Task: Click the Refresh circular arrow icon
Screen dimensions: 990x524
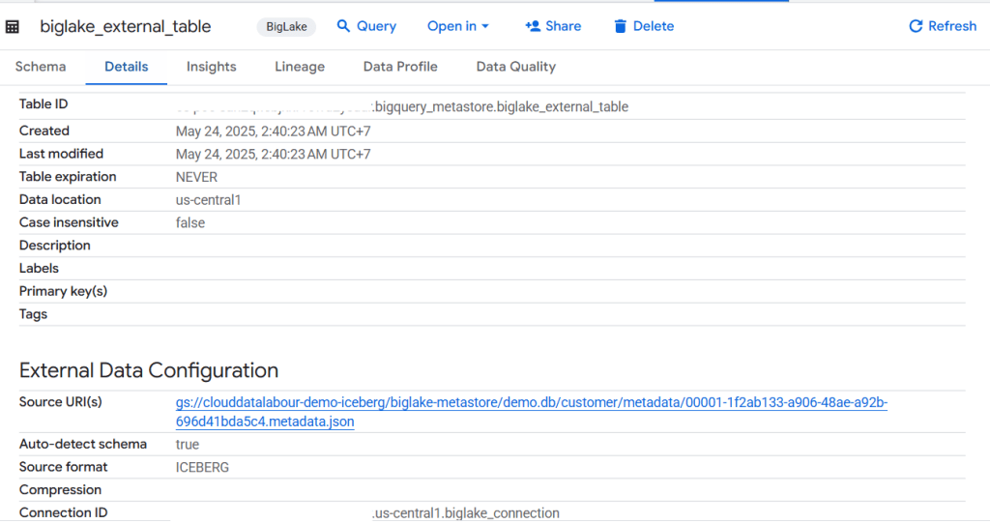Action: (x=916, y=26)
